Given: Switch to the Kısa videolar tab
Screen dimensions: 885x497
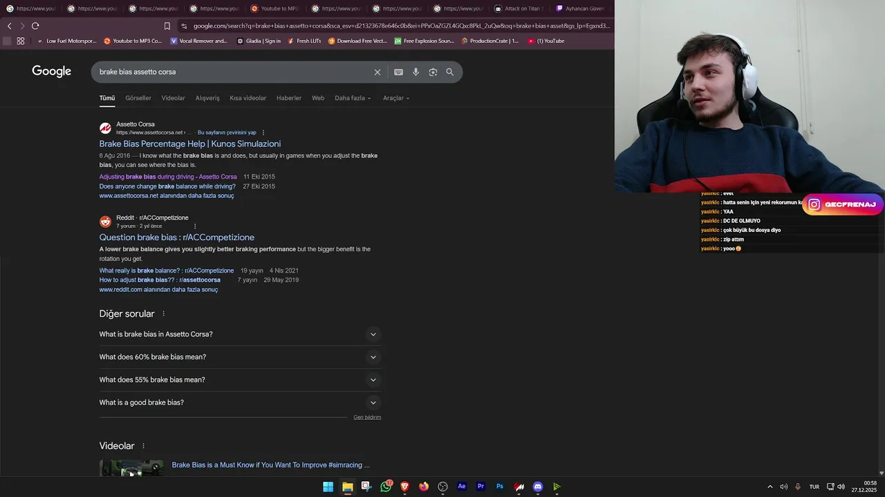Looking at the screenshot, I should coord(248,98).
